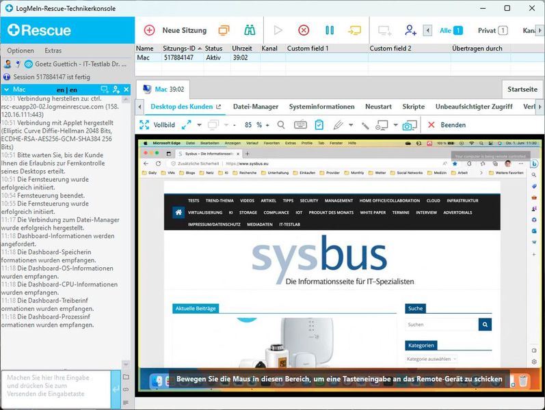Click the keyboard send-keys icon
This screenshot has width=545, height=410.
point(300,125)
